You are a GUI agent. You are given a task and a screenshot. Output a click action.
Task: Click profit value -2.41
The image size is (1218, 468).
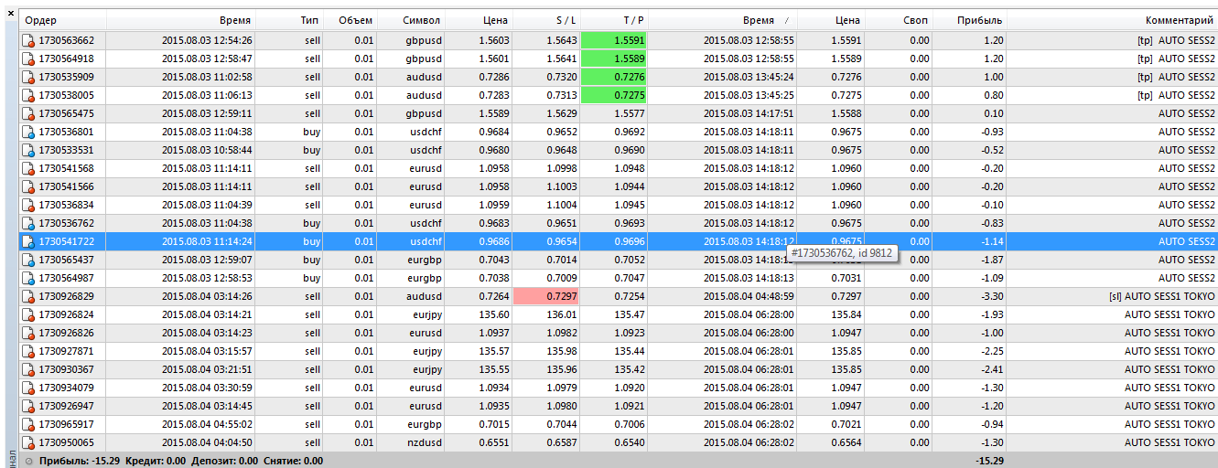(x=992, y=369)
